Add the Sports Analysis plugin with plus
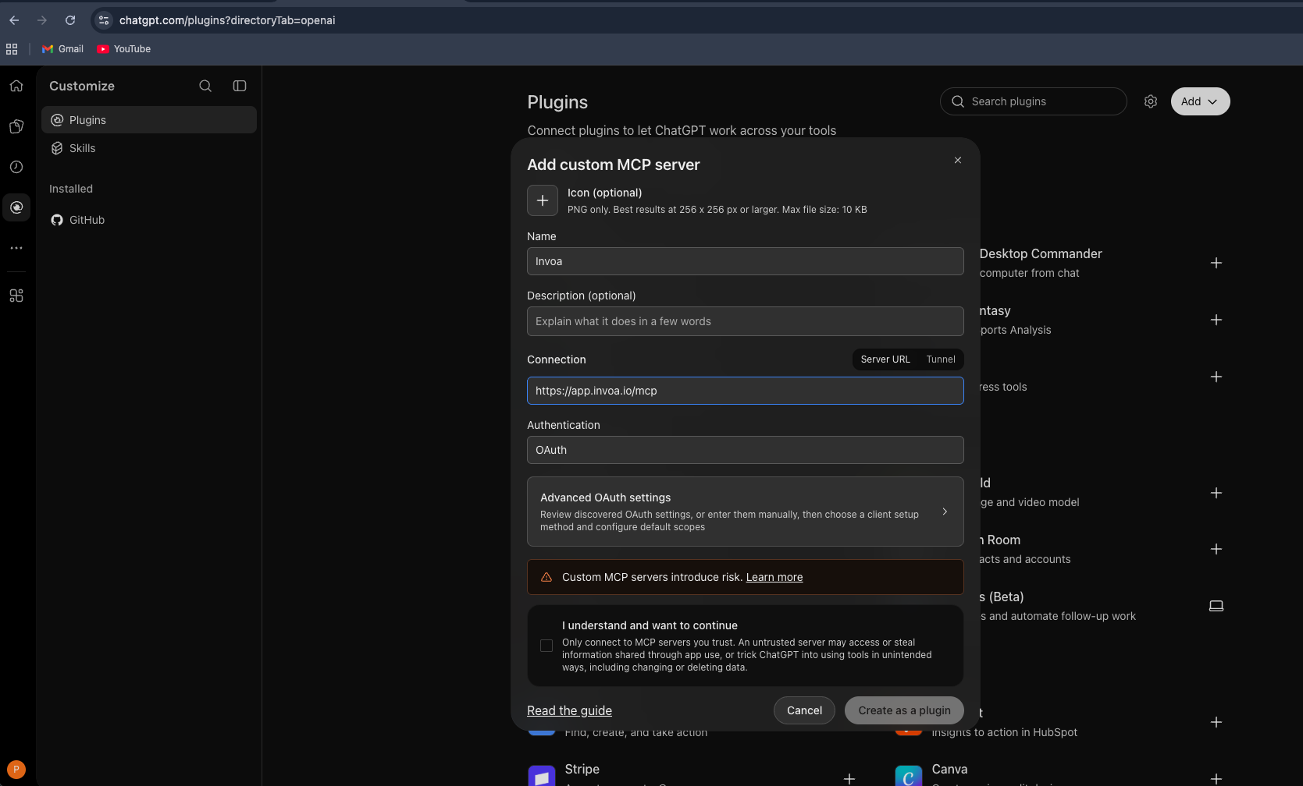The width and height of the screenshot is (1303, 786). 1216,320
